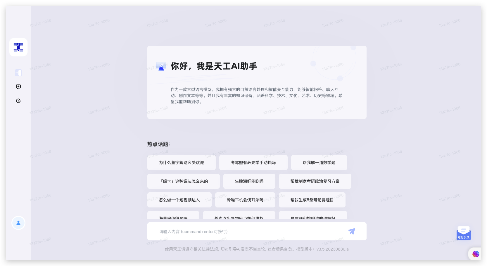
Task: Open the user profile avatar
Action: 18,223
